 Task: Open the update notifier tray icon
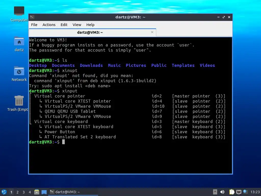[x=245, y=192]
